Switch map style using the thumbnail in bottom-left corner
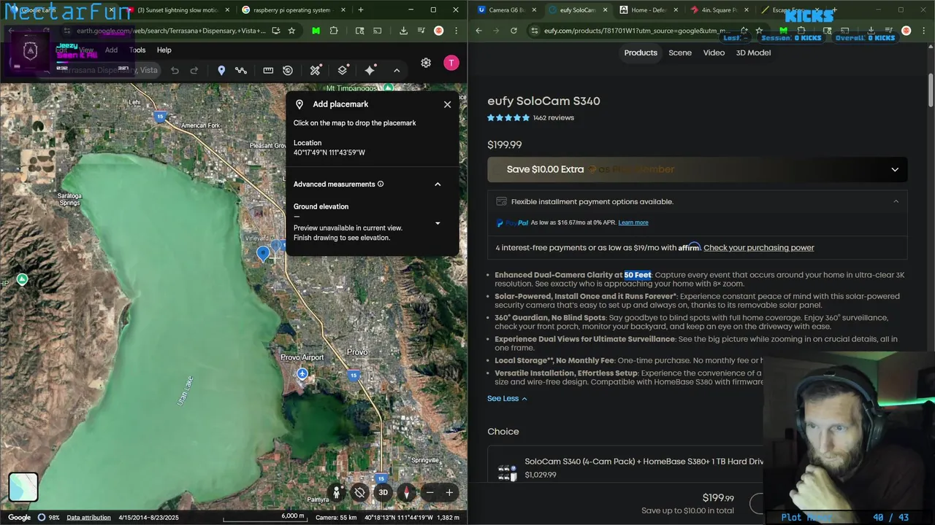This screenshot has width=935, height=525. click(23, 487)
